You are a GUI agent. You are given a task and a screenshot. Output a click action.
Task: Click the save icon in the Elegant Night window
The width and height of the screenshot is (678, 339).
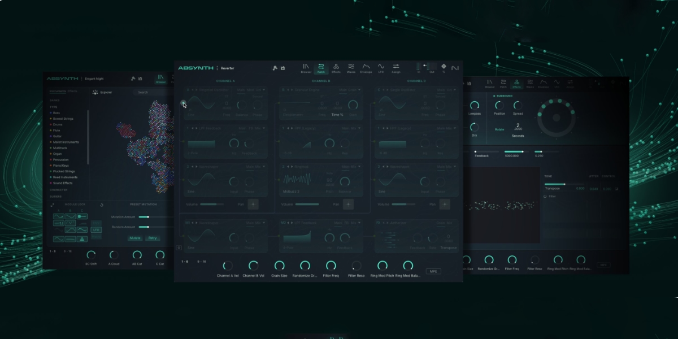140,79
